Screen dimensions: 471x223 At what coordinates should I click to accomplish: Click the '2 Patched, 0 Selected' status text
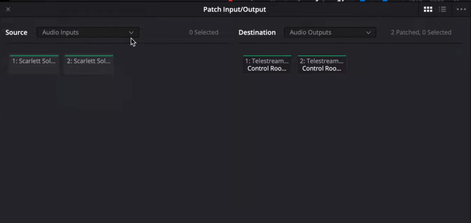[421, 33]
